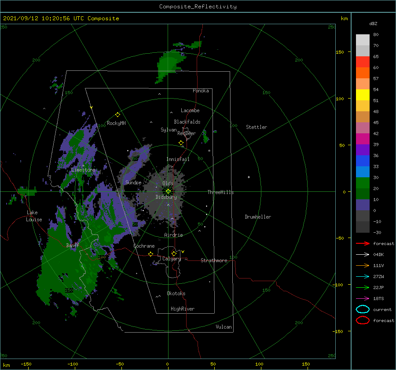Click the green 22JP arrow icon

click(363, 287)
